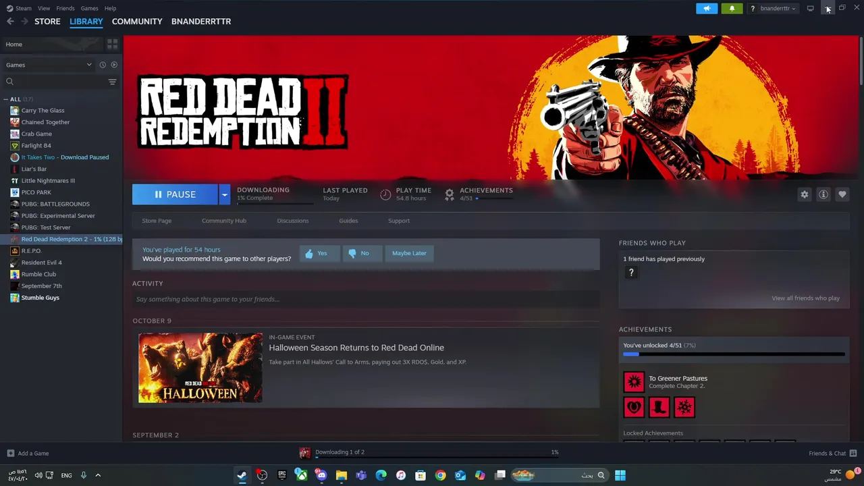This screenshot has width=864, height=486.
Task: Collapse the ALL games category
Action: point(7,99)
